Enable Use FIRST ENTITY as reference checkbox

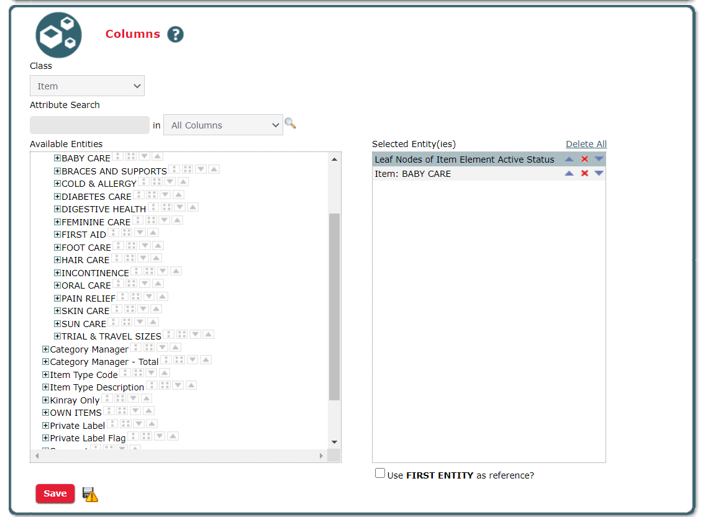pyautogui.click(x=380, y=474)
